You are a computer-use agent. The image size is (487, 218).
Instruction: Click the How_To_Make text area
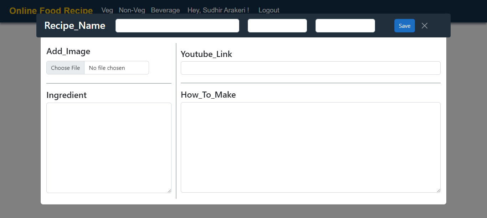click(x=311, y=147)
